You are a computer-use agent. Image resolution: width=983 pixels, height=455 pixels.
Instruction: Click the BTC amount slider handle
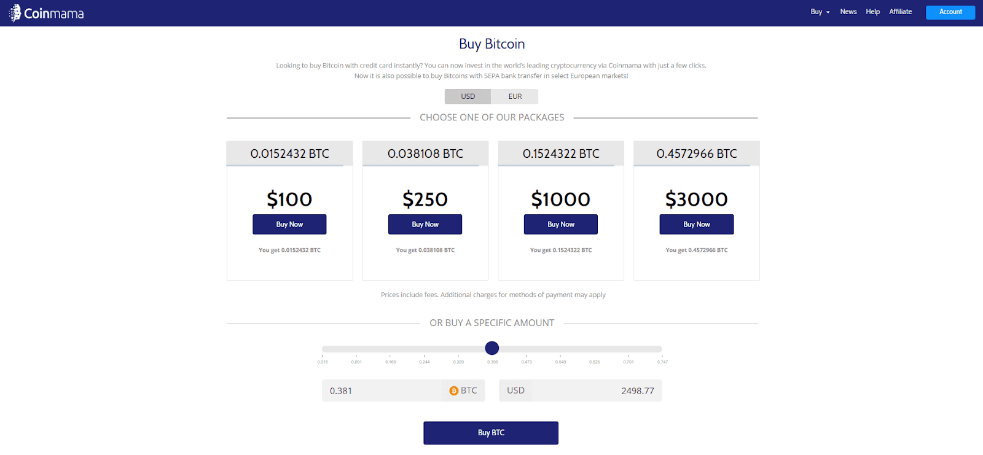[492, 348]
